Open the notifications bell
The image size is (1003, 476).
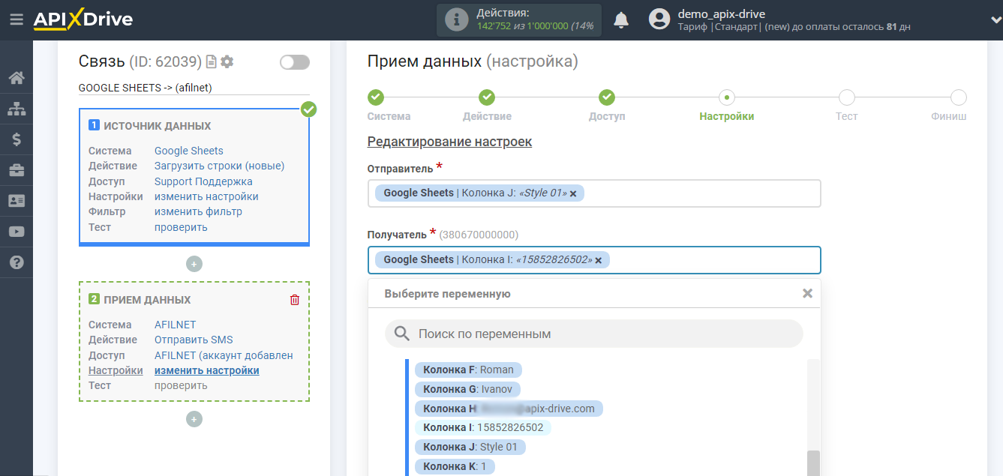click(621, 20)
